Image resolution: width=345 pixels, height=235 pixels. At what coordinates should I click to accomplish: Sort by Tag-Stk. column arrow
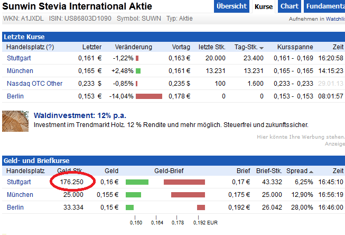point(261,48)
